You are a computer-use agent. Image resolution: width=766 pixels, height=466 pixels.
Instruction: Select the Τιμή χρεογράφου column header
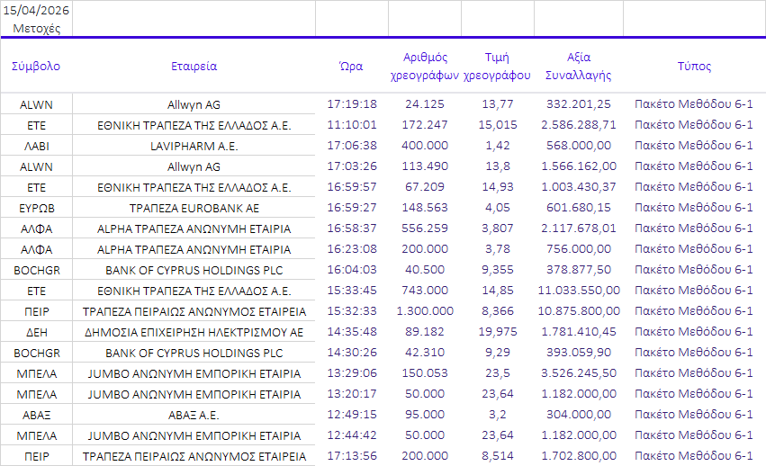(x=497, y=66)
